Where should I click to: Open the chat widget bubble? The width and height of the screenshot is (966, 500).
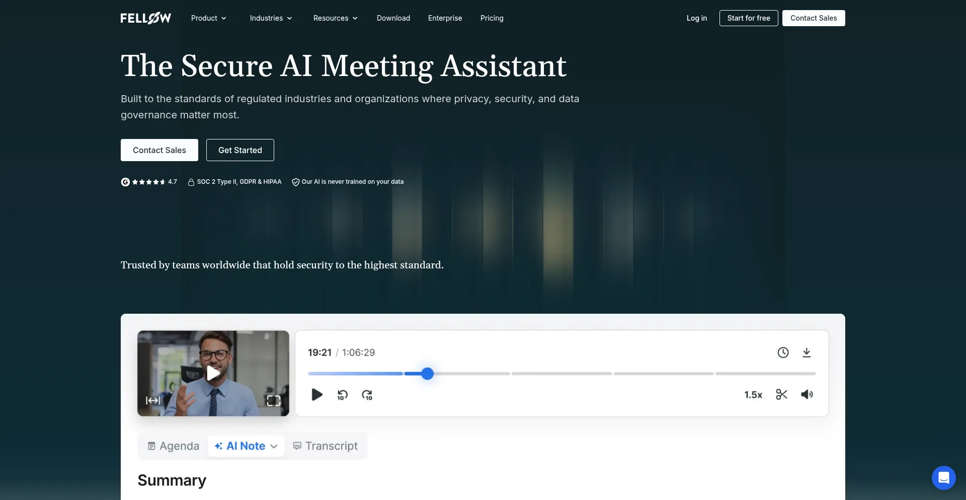tap(944, 478)
